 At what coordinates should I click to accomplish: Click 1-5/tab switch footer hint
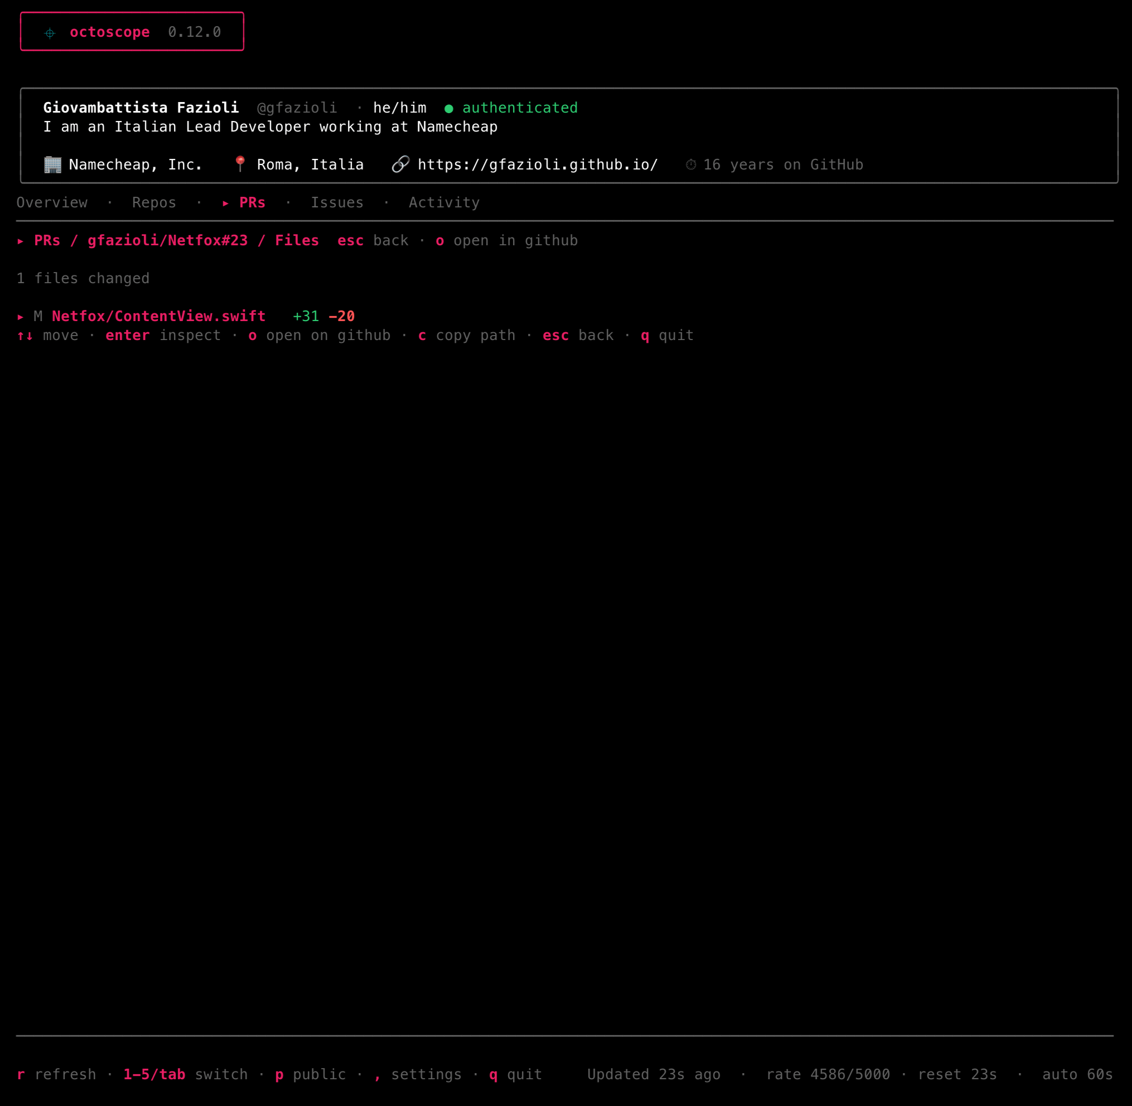click(185, 1075)
